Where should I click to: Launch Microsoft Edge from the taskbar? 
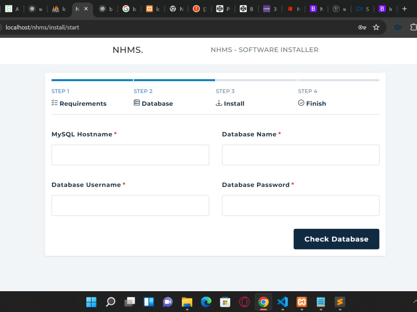206,302
